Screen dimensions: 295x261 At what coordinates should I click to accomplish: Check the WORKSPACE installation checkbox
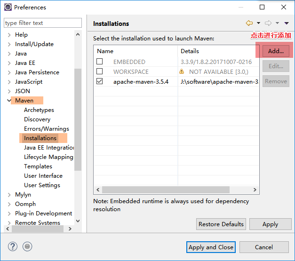click(x=100, y=71)
